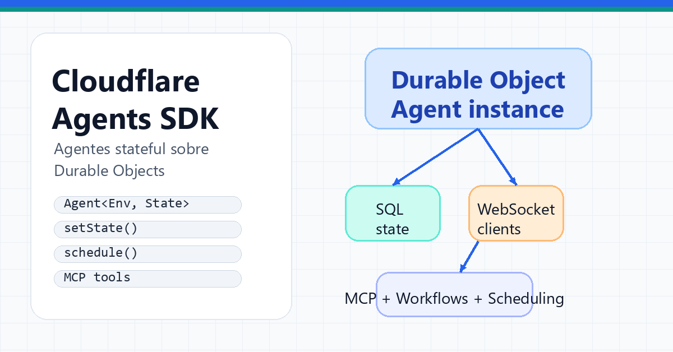Click the "Durable Object Agent instance" box
This screenshot has height=352, width=673.
tap(478, 89)
